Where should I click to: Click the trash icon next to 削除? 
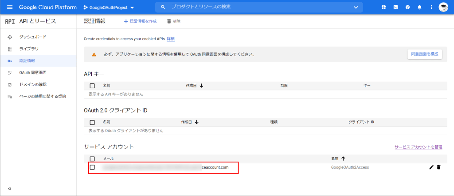coord(169,21)
